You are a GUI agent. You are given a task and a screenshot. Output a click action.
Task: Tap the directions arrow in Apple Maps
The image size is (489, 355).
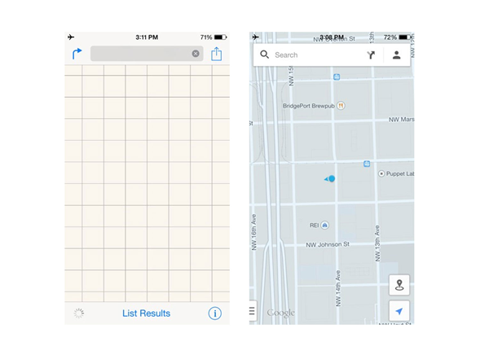77,54
